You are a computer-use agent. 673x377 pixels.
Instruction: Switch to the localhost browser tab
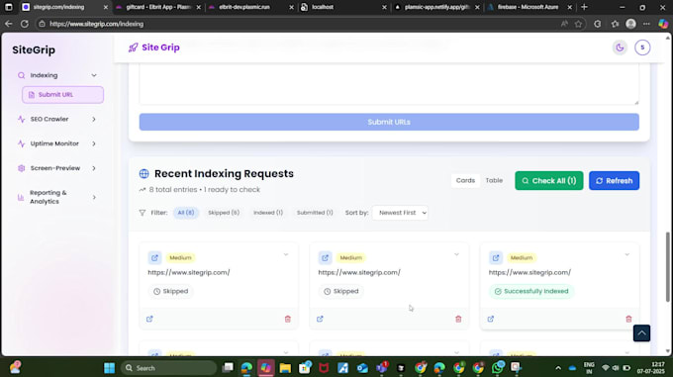343,7
